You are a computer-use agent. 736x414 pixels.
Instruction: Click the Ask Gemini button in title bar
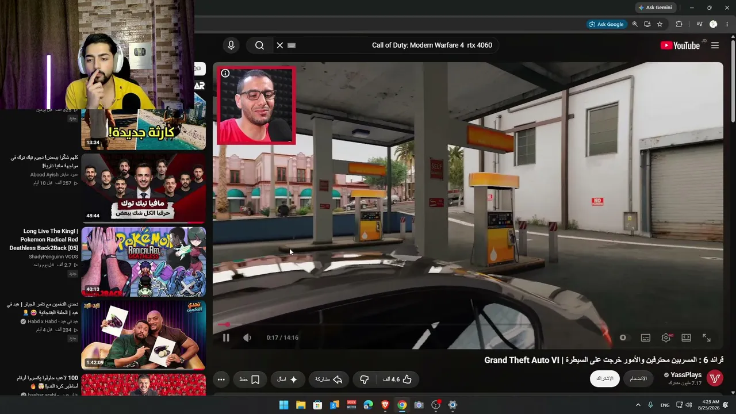[655, 7]
